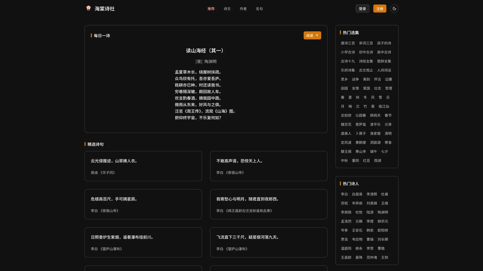Click the 海棠诗社 flower logo icon
This screenshot has width=483, height=271.
(x=89, y=8)
